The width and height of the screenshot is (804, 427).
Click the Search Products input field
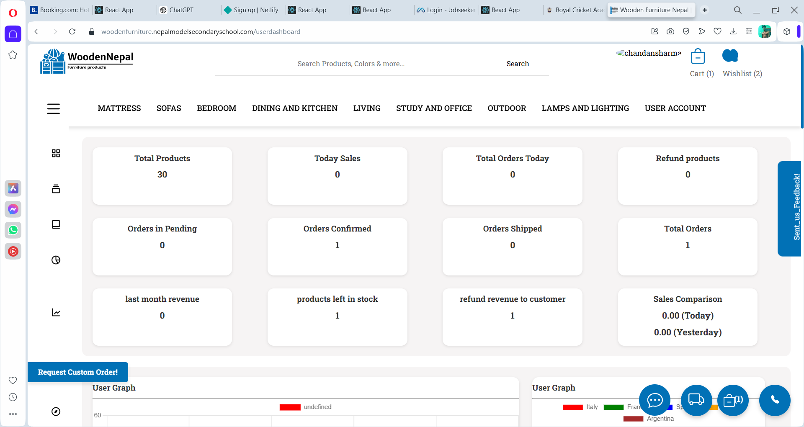click(351, 64)
